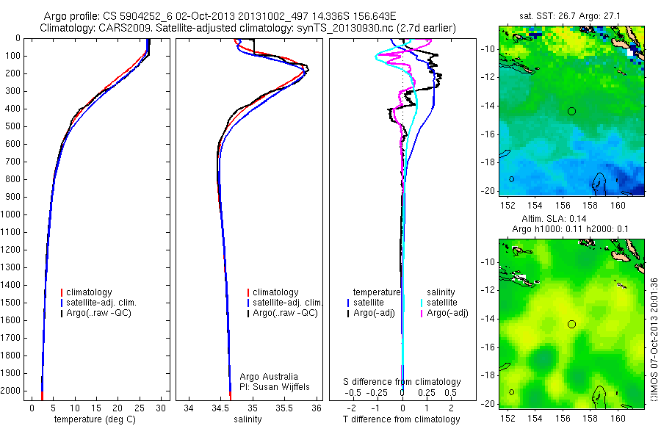Click 'T difference from climatology' label
Image resolution: width=661 pixels, height=426 pixels.
click(x=401, y=419)
